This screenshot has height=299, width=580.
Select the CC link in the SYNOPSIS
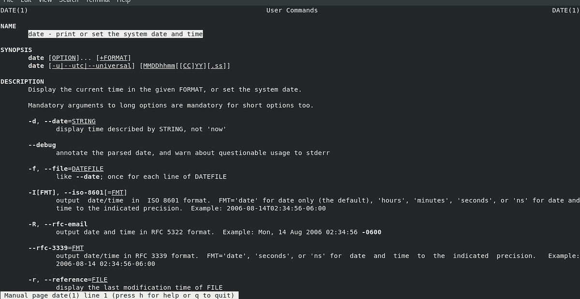188,66
